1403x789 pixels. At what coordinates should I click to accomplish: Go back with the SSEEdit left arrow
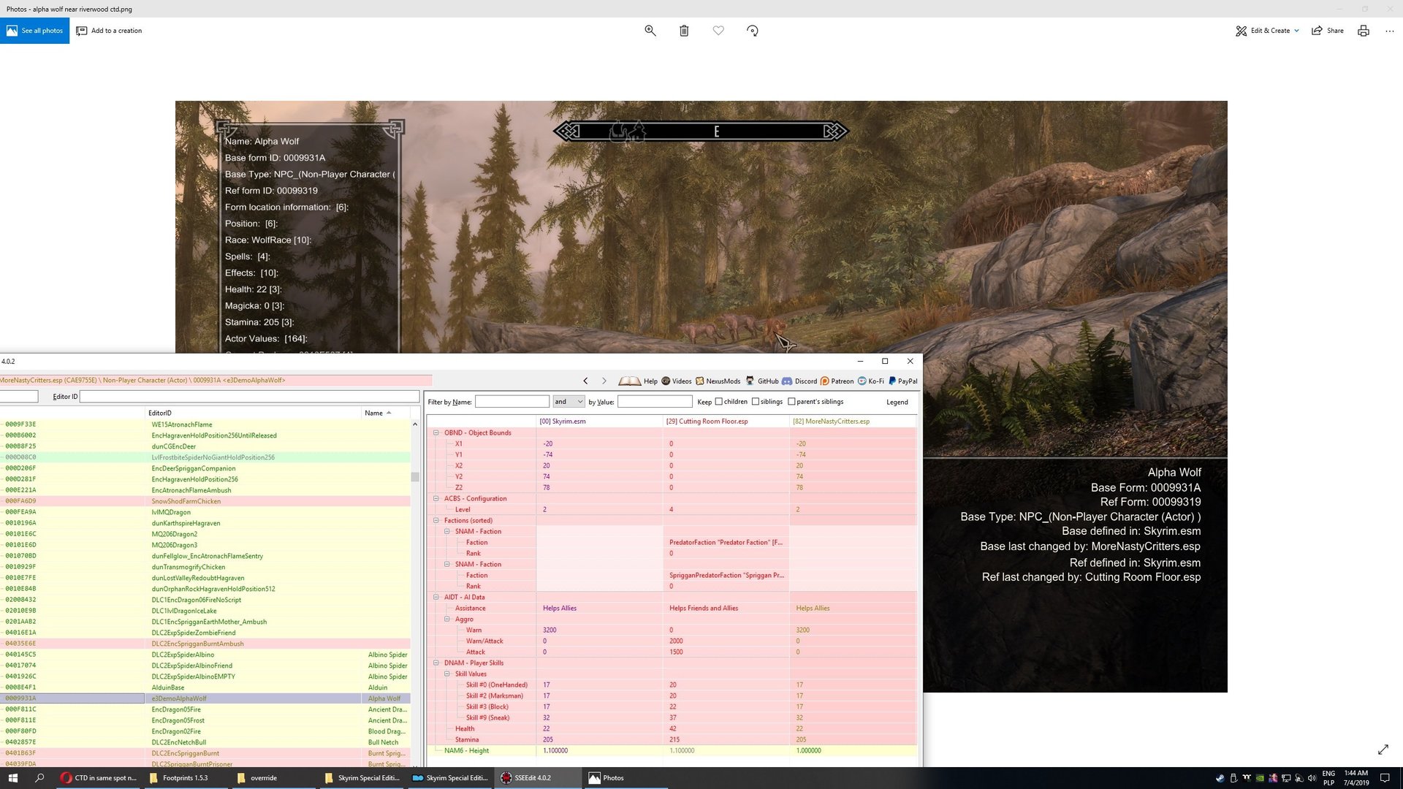click(585, 381)
